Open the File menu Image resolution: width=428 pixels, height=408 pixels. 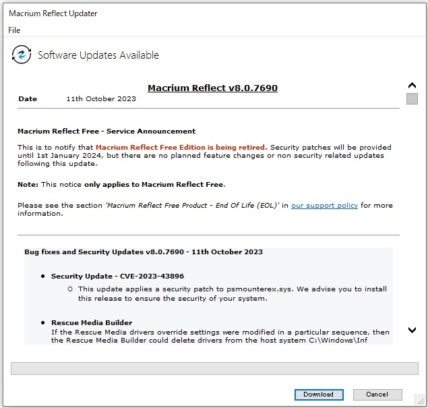(x=14, y=30)
